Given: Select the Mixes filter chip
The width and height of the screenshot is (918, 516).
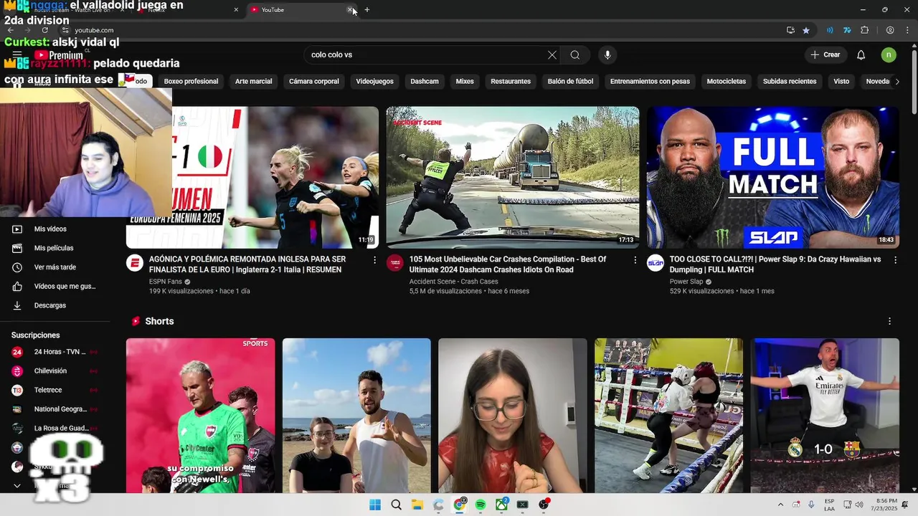Looking at the screenshot, I should pyautogui.click(x=465, y=82).
